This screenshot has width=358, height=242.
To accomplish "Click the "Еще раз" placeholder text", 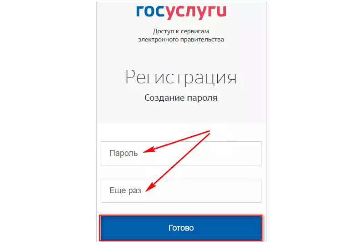I will [x=125, y=191].
